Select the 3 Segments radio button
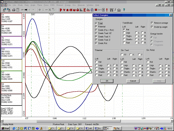Image resolution: width=174 pixels, height=131 pixels. click(x=152, y=41)
